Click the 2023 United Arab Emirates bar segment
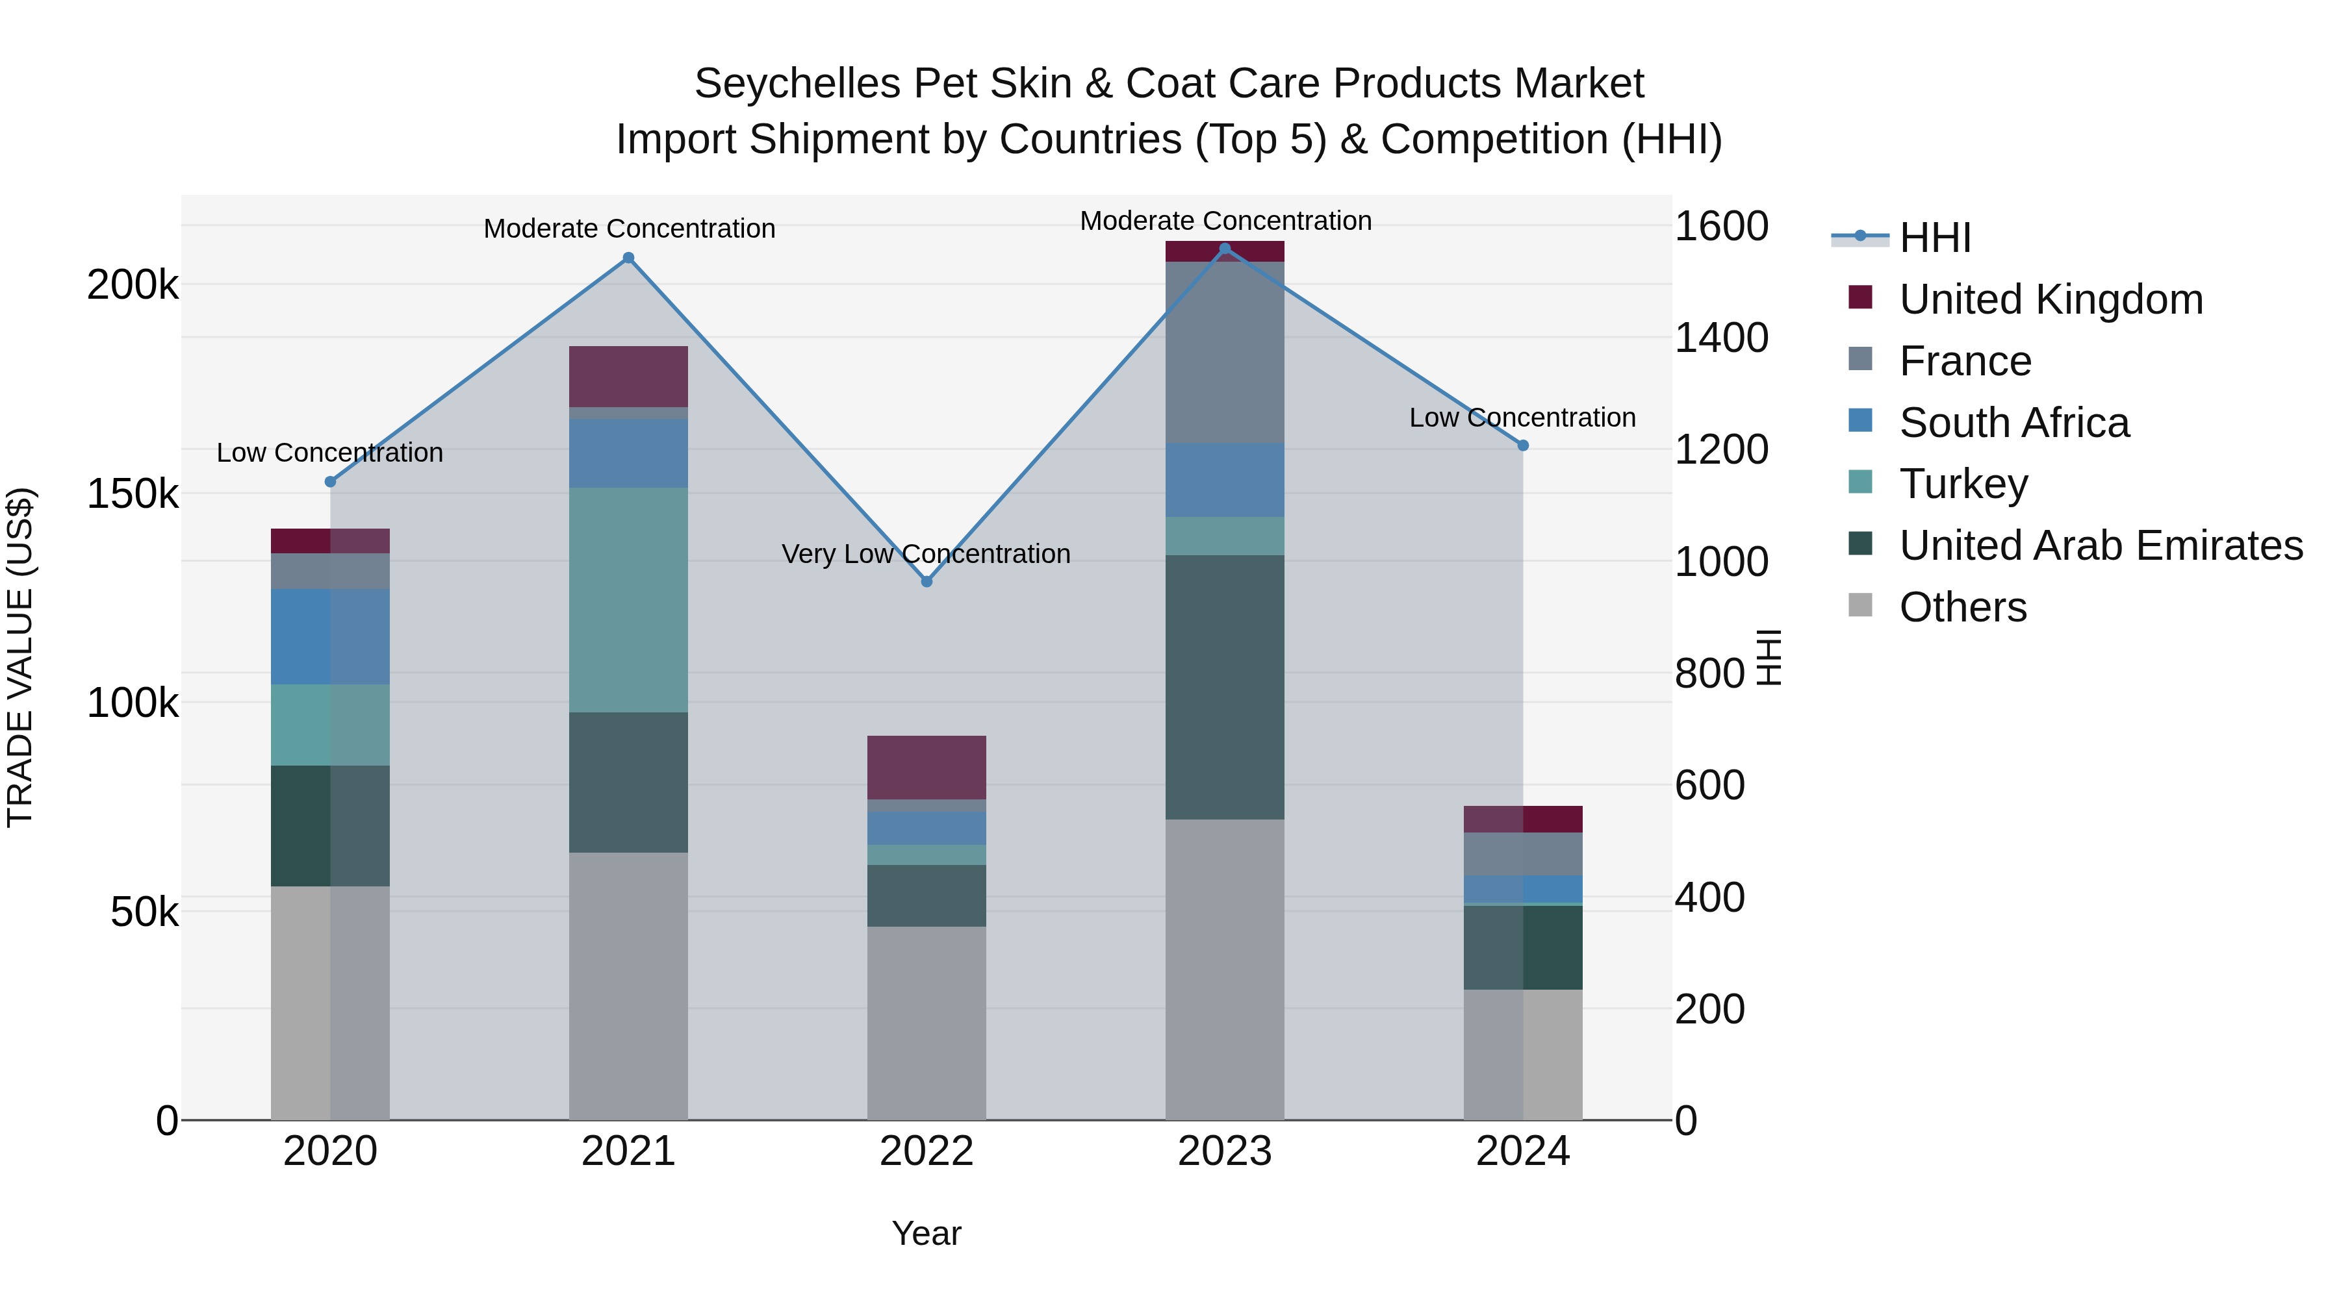The image size is (2339, 1315). point(1225,688)
